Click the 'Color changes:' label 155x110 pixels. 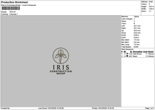click(127, 19)
